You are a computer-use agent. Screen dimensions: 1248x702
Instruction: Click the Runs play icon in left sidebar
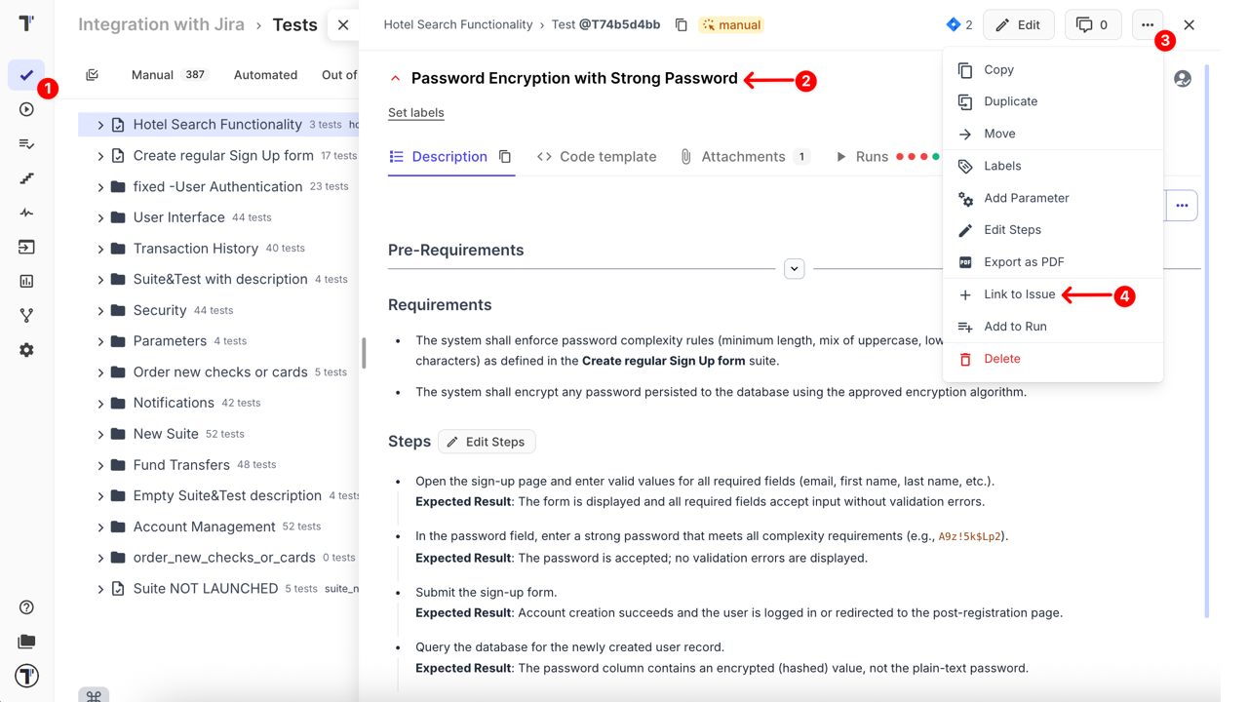[x=26, y=109]
